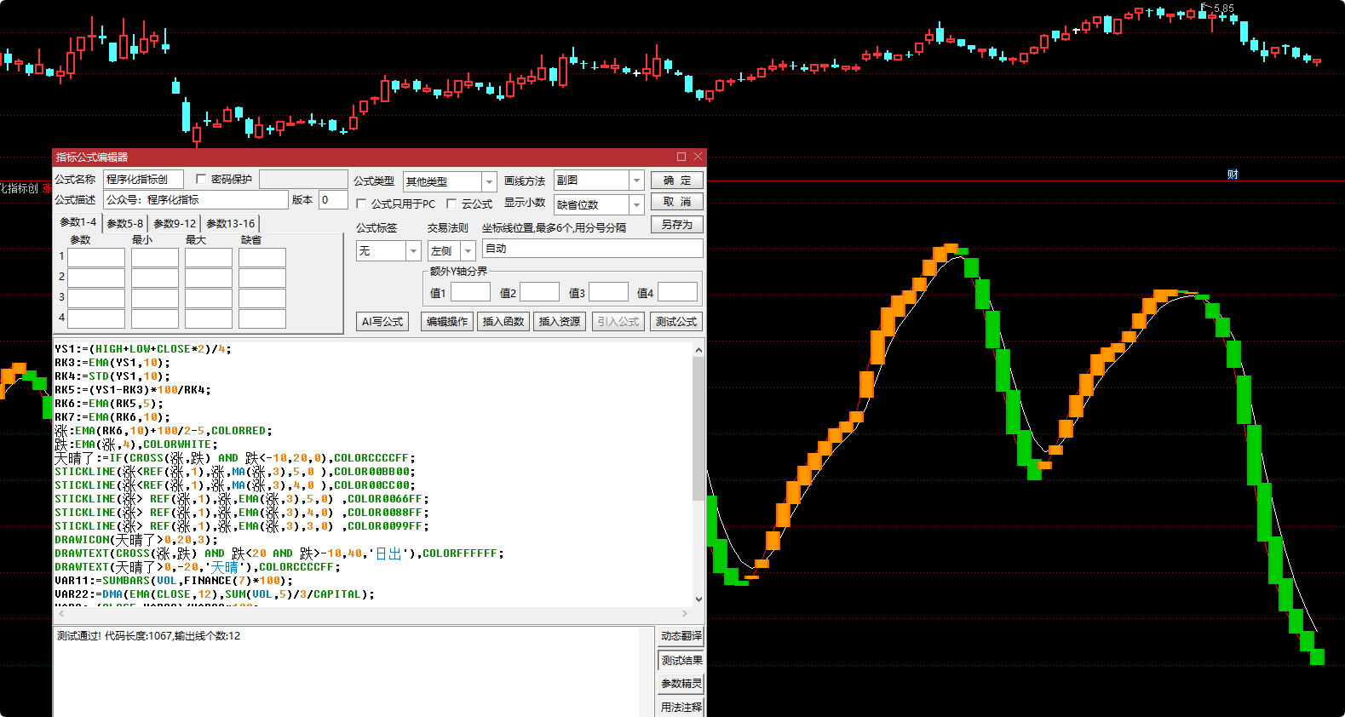Screen dimensions: 1345x717
Task: Expand the 交易法则 dropdown showing 左侧
Action: click(468, 251)
